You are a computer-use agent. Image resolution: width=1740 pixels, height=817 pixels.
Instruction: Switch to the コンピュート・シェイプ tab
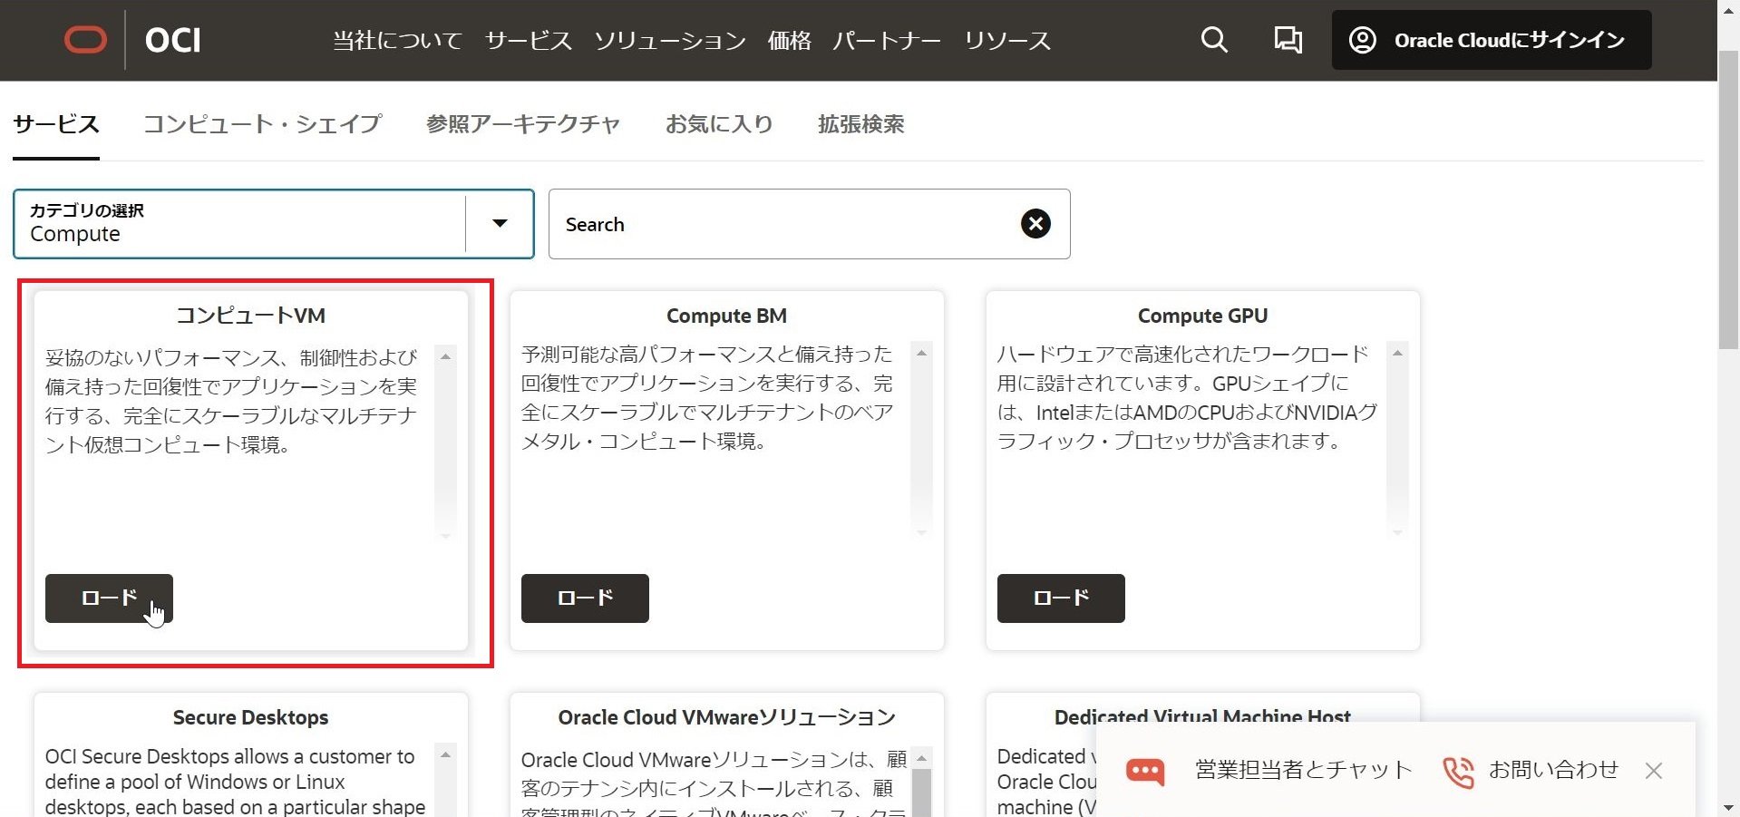click(x=262, y=124)
